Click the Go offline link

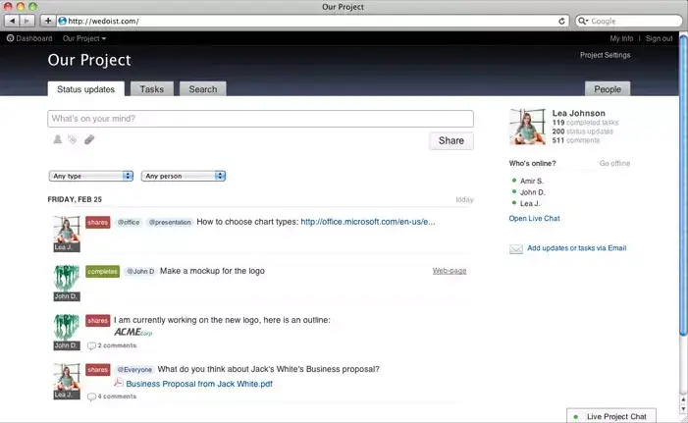point(614,163)
